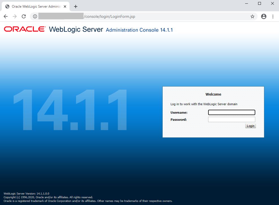279x205 pixels.
Task: Minimize the browser window
Action: [247, 3]
